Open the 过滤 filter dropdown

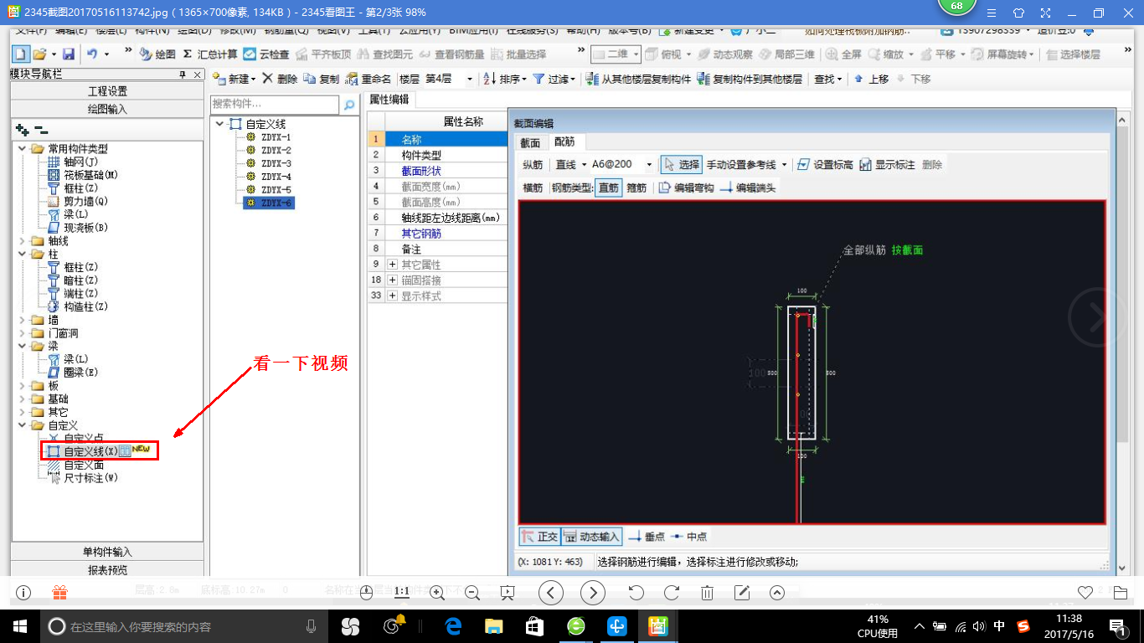[554, 79]
